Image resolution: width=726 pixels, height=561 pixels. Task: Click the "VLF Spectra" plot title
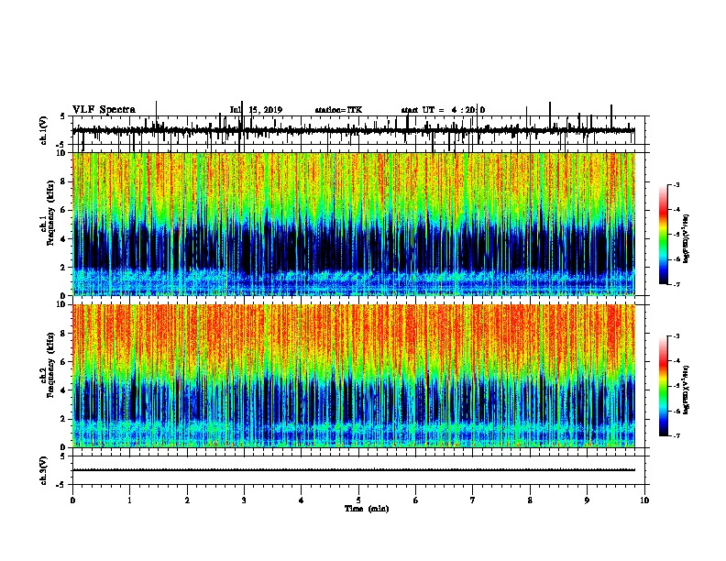[104, 110]
